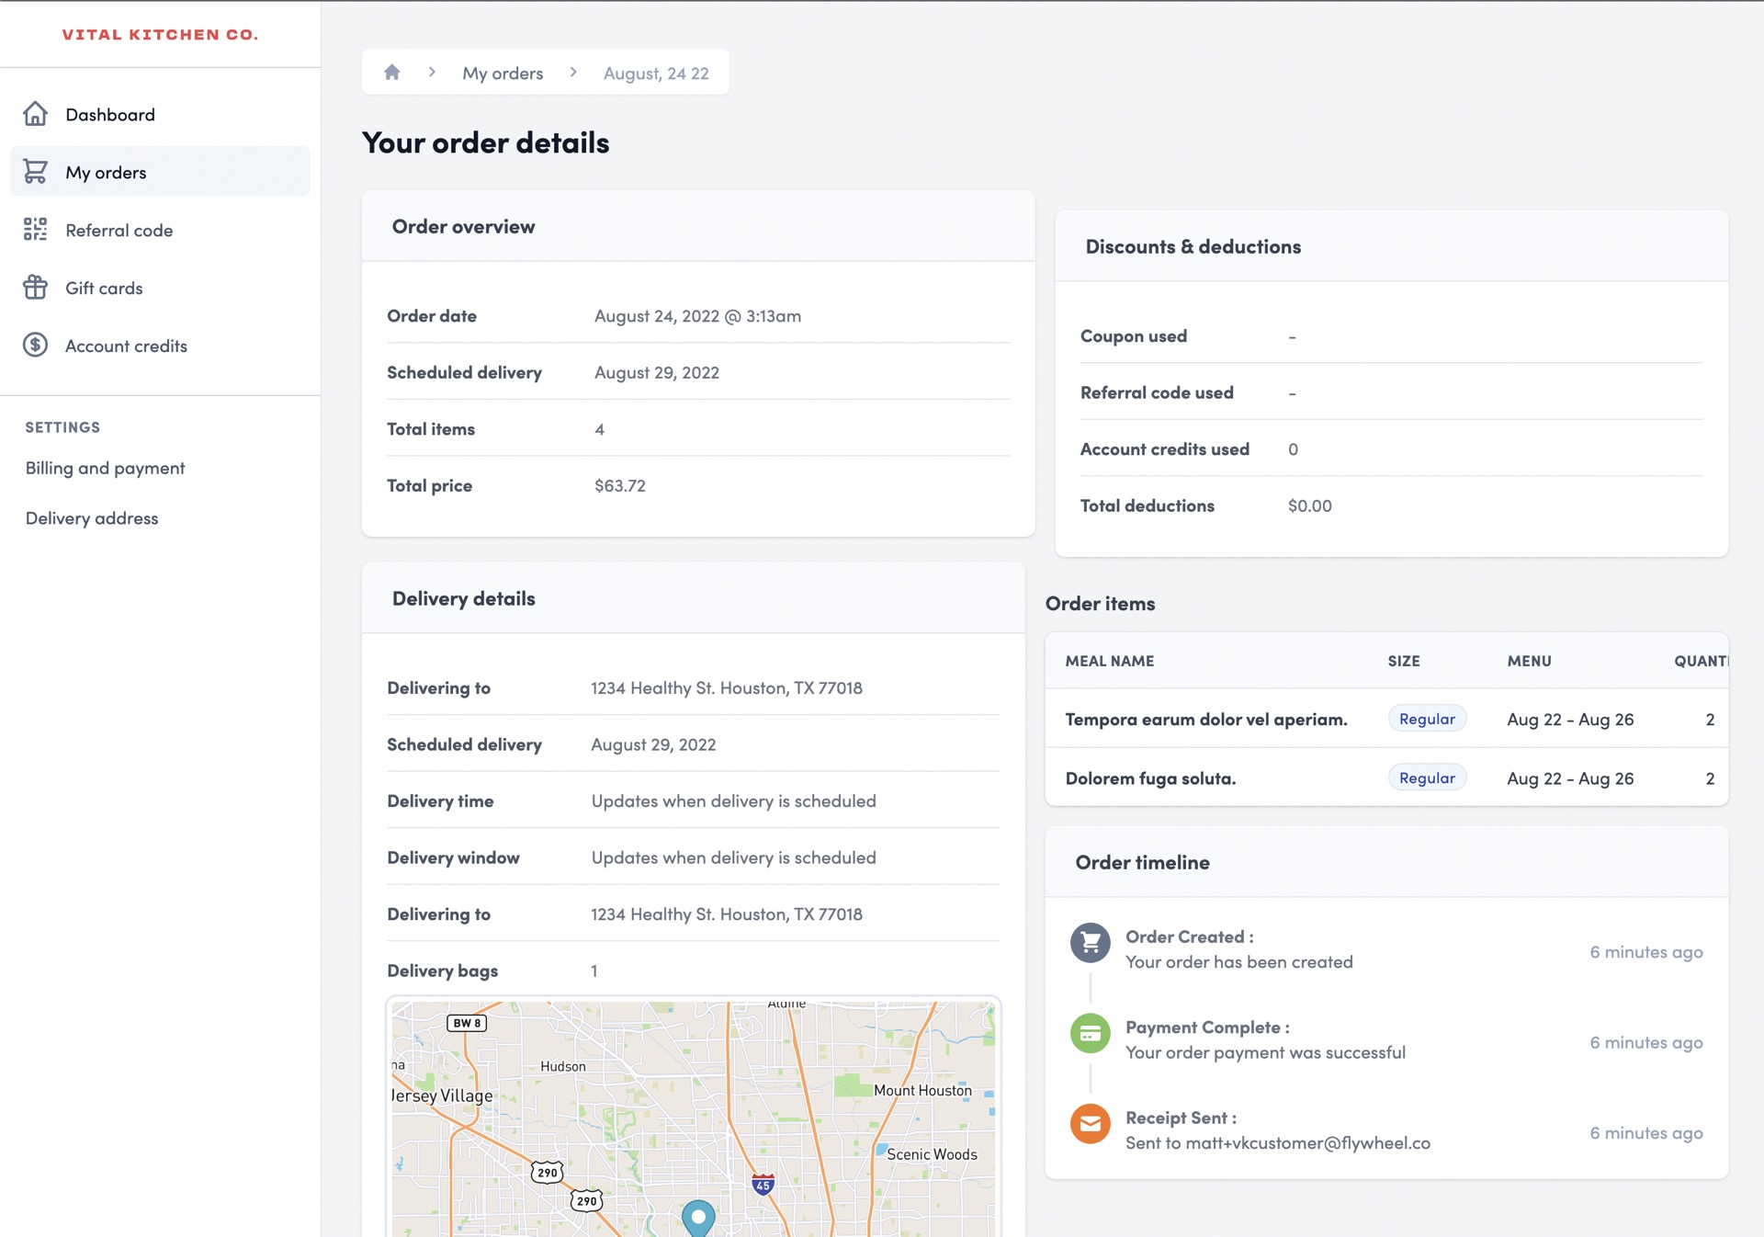
Task: Click the dollar icon next to Account credits
Action: pos(35,346)
